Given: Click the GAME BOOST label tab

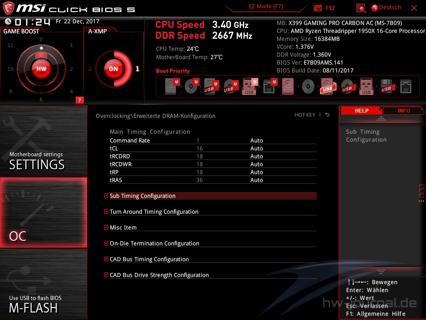Looking at the screenshot, I should tap(21, 31).
